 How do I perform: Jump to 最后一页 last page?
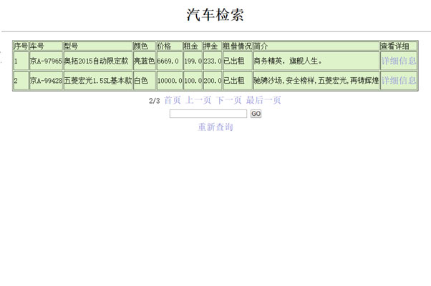[x=263, y=100]
